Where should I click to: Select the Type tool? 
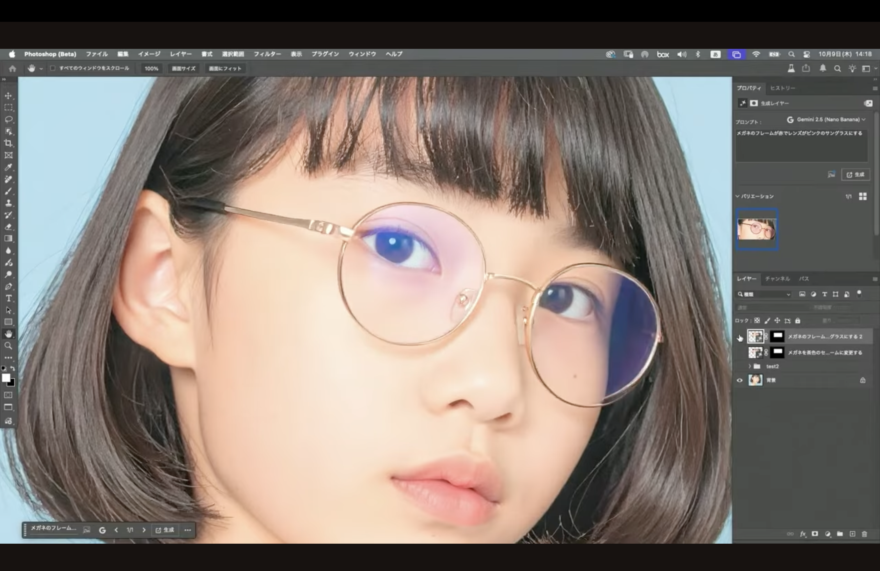coord(8,298)
